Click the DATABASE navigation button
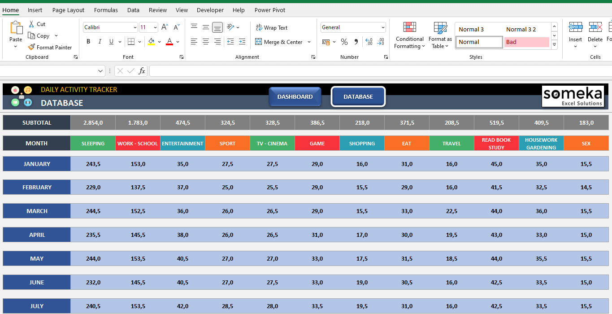 click(x=358, y=96)
